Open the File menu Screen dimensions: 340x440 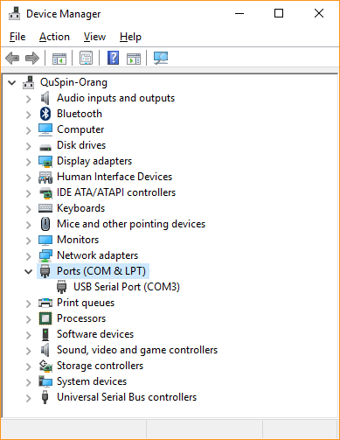click(17, 37)
